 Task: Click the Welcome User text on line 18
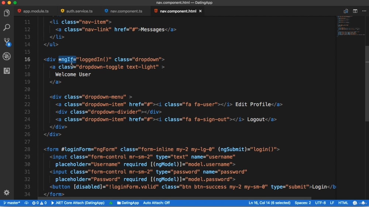(73, 74)
